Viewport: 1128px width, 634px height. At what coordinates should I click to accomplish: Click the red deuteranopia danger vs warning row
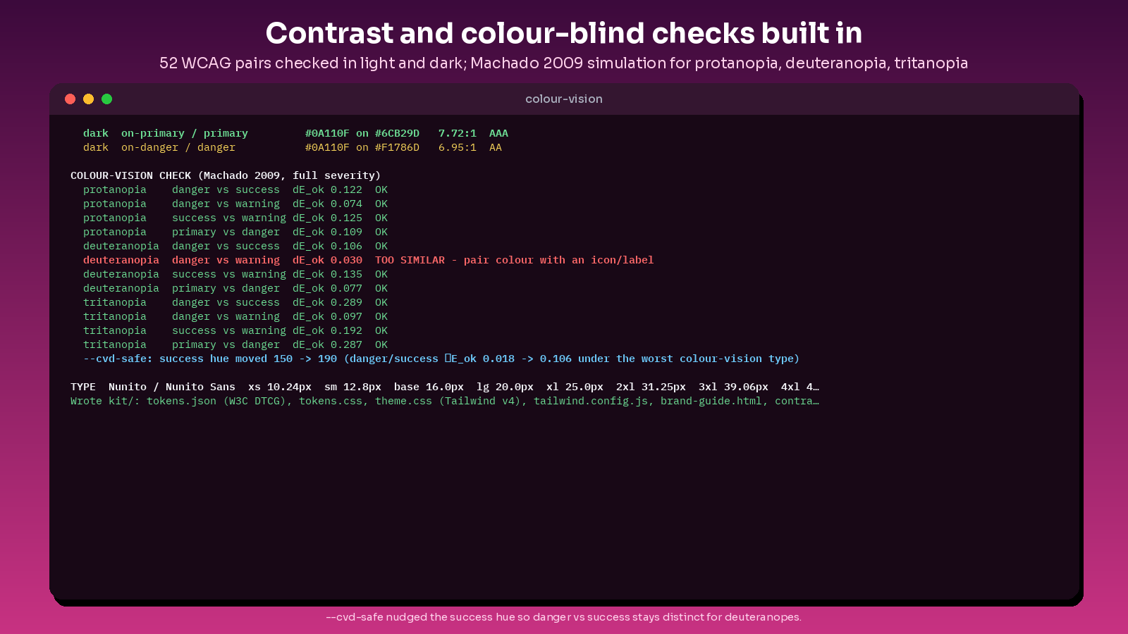pyautogui.click(x=369, y=260)
